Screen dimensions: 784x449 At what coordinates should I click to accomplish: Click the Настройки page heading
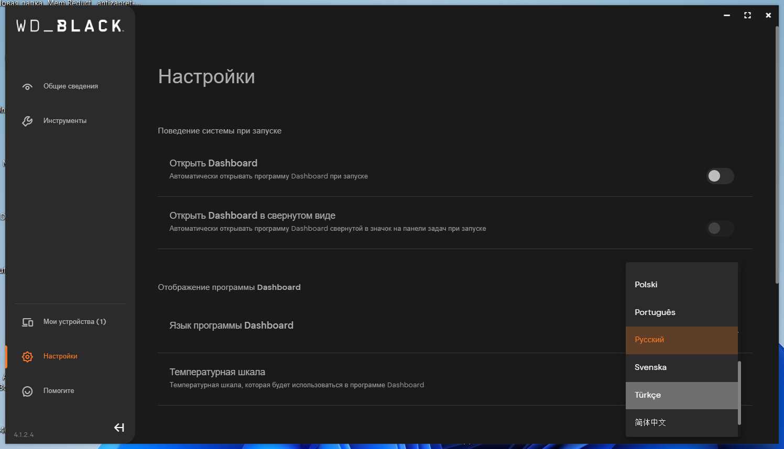[206, 77]
